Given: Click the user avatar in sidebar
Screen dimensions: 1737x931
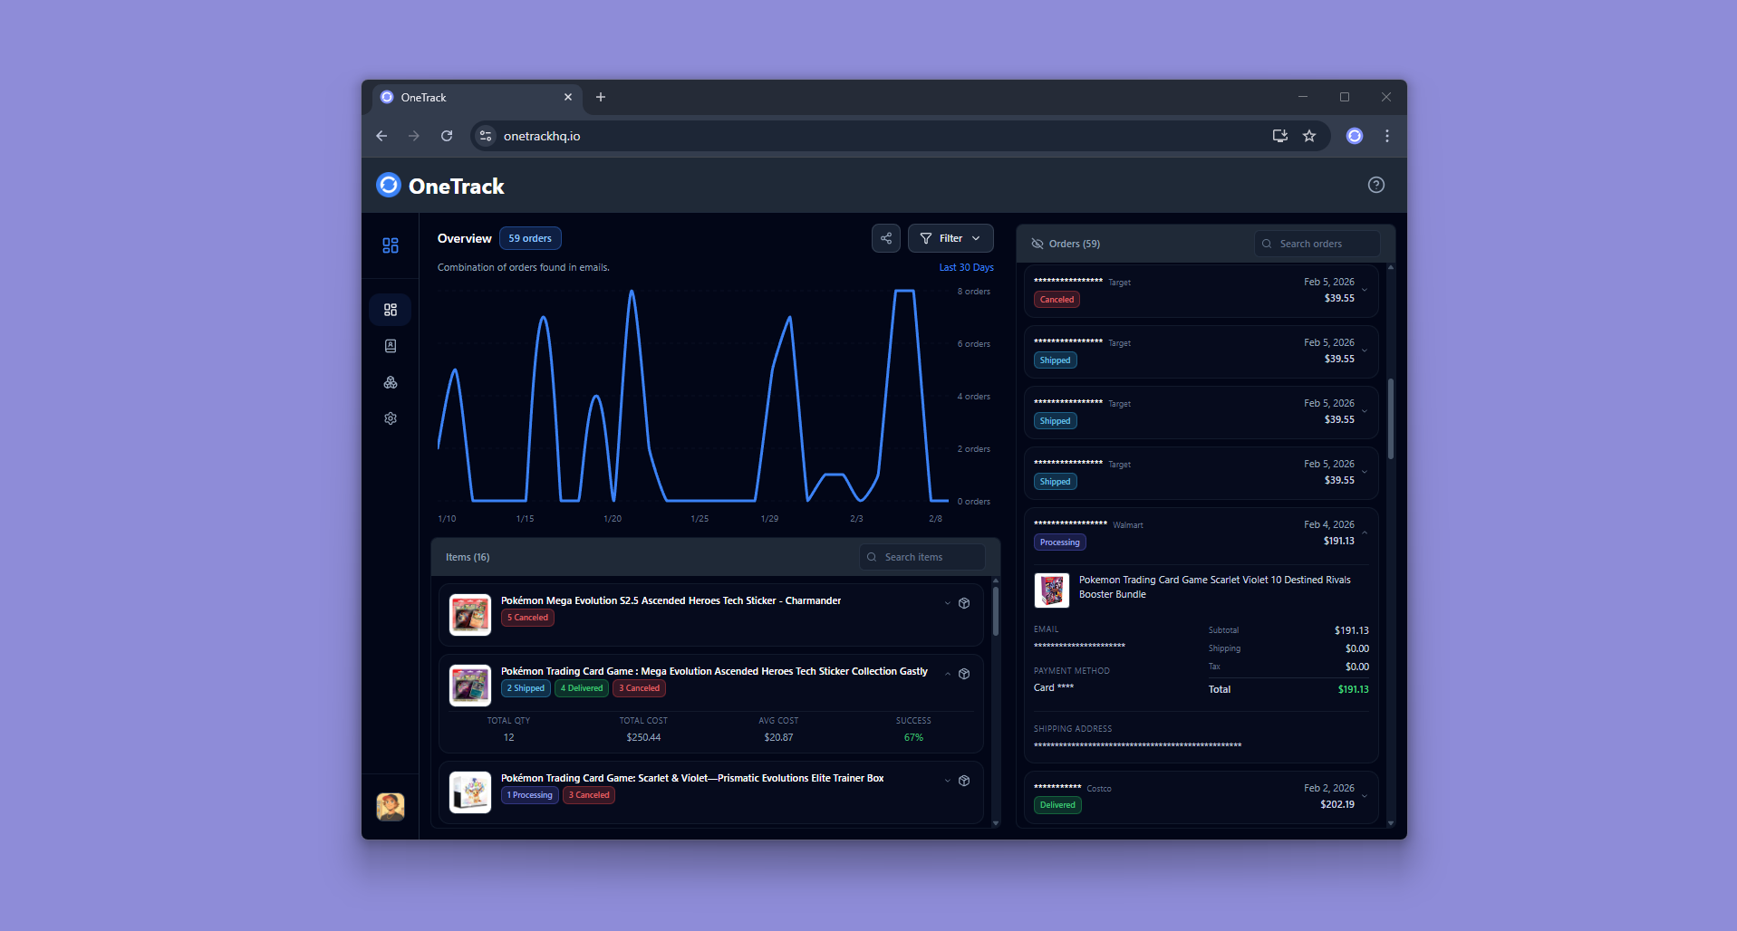Looking at the screenshot, I should (x=391, y=806).
